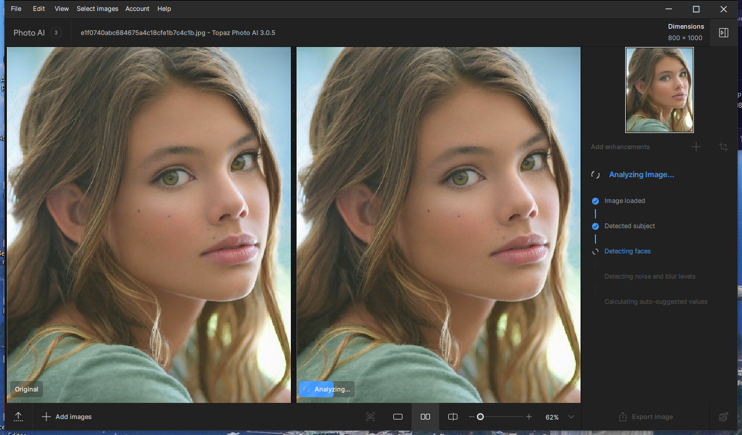Toggle the right sidebar panel icon
The width and height of the screenshot is (742, 435).
tap(724, 33)
